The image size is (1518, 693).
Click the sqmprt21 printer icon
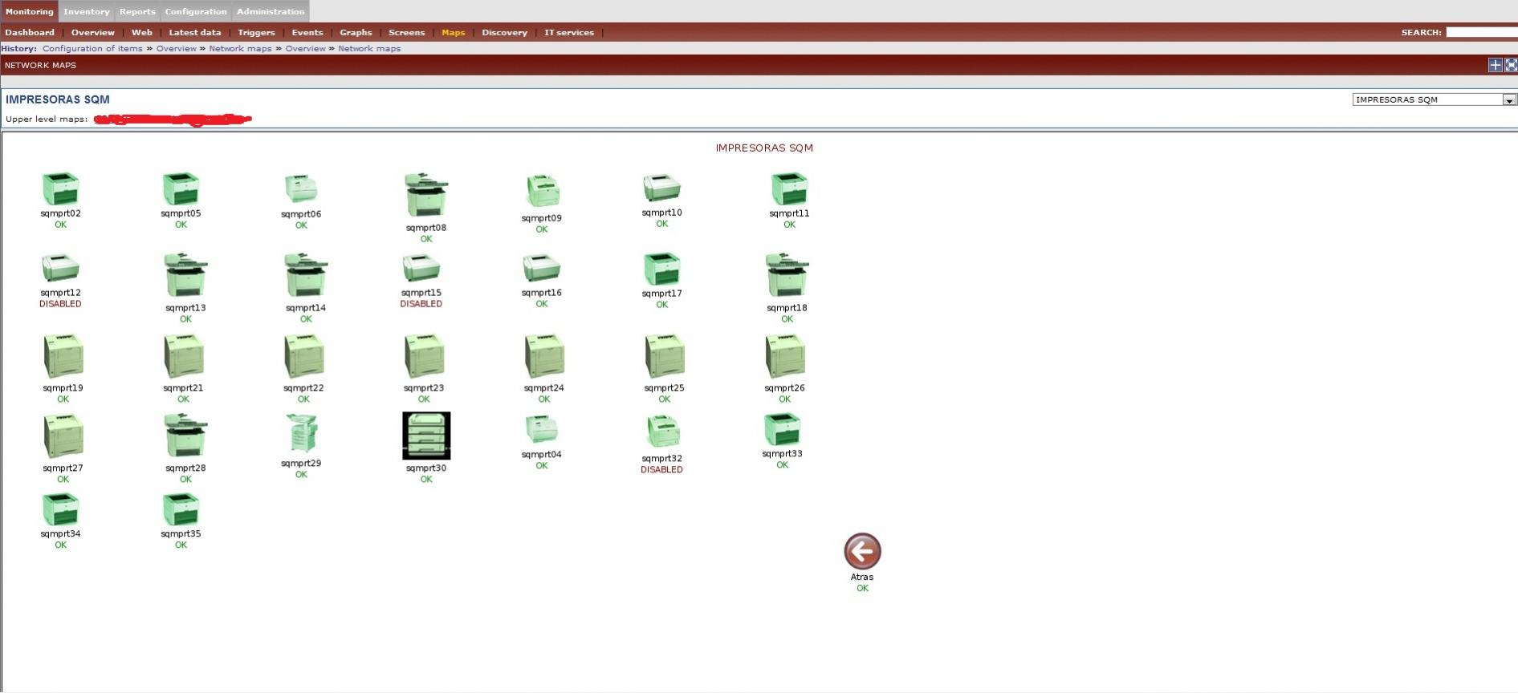[x=184, y=356]
